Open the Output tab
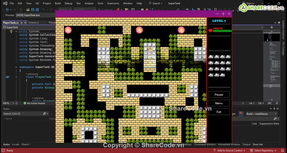Image resolution: width=287 pixels, height=153 pixels. pos(246,145)
